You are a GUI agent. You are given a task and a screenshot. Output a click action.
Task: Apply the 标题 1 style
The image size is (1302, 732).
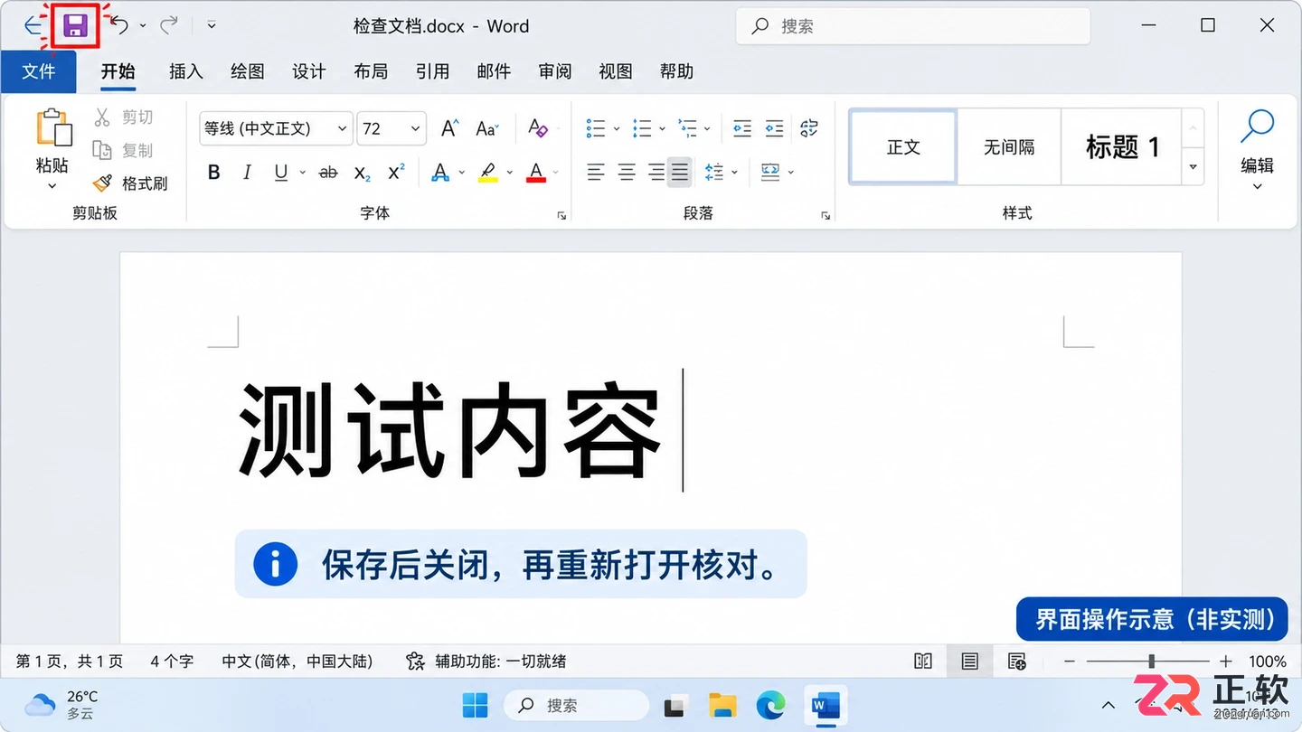[x=1121, y=146]
